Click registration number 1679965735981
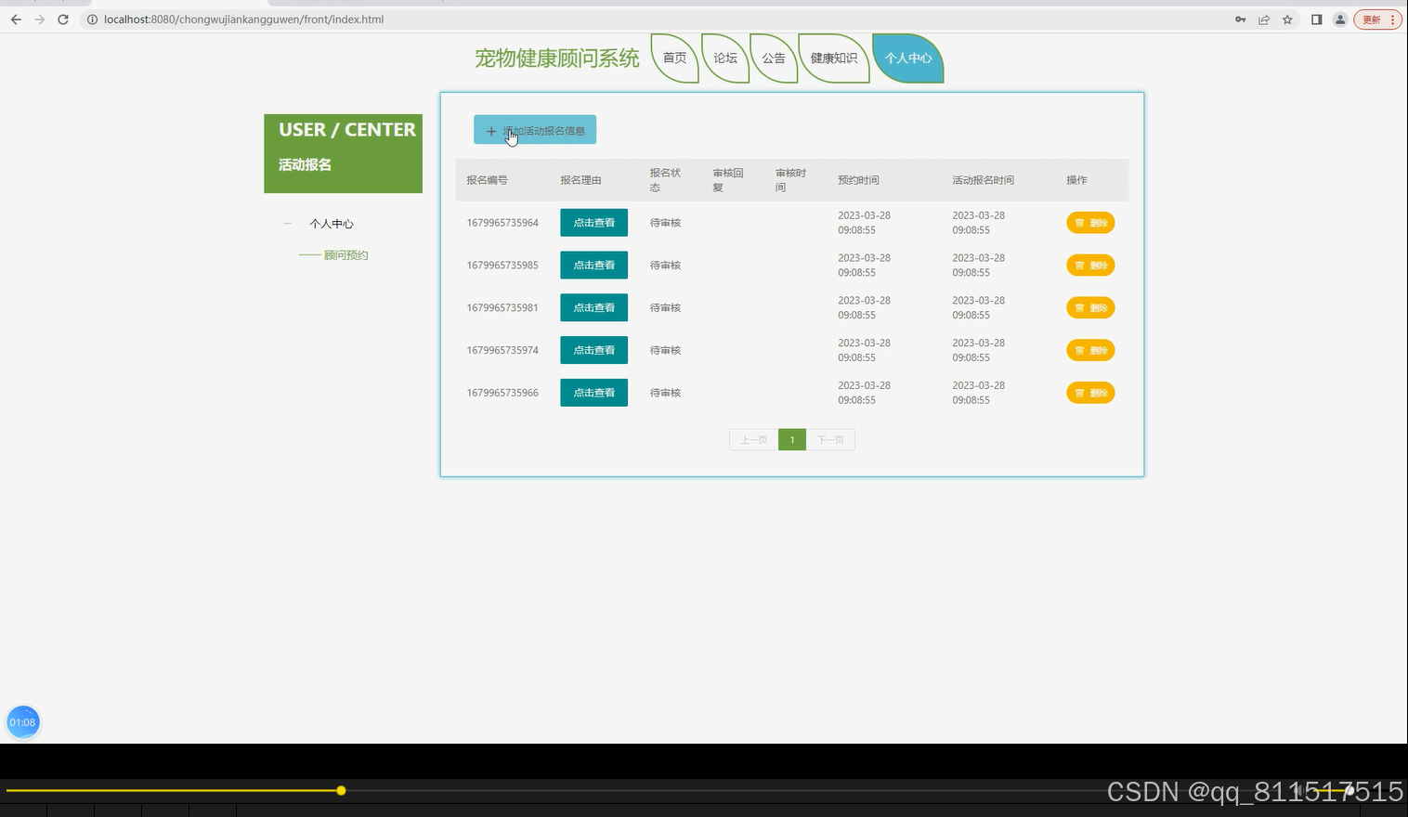 pos(502,308)
